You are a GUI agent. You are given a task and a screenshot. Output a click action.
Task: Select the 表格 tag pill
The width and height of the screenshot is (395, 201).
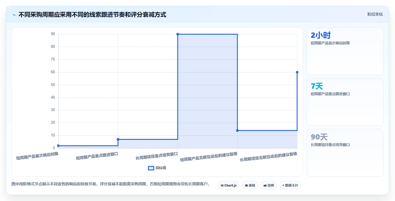(250, 185)
